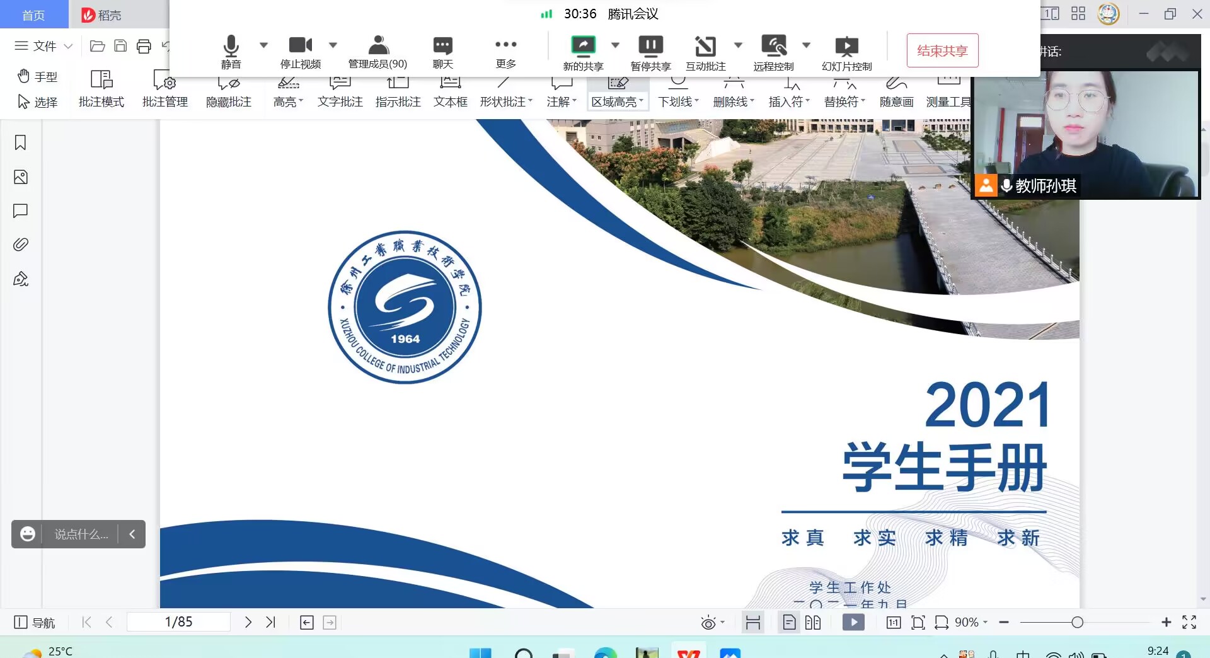Viewport: 1210px width, 658px height.
Task: Open the chat panel in Tencent Meeting
Action: [x=442, y=51]
